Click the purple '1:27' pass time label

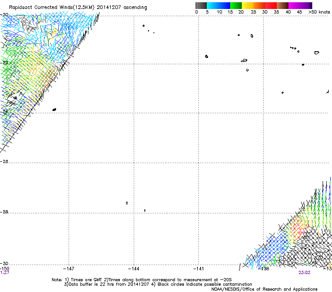point(4,273)
